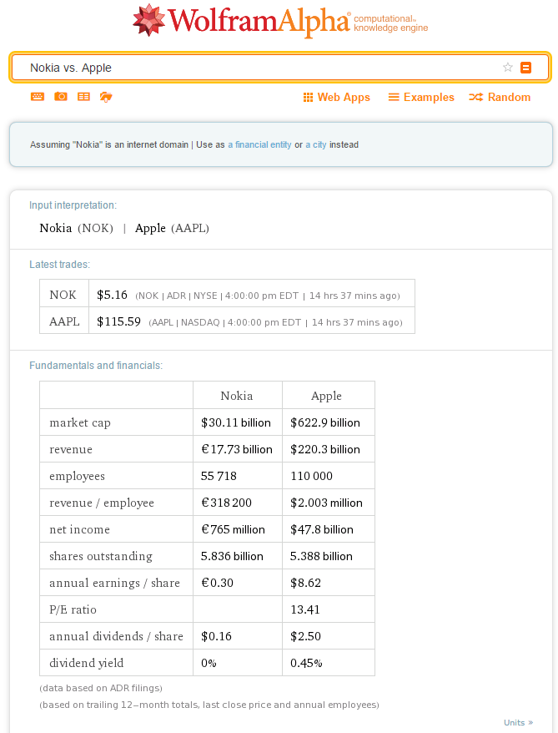Click the Fundamentals and financials heading

pos(96,366)
